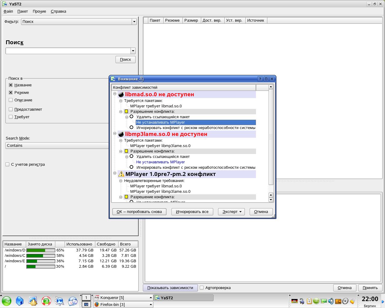Screen dimensions: 385x308
Task: Click the /windows/D disk usage bar
Action: (x=41, y=250)
